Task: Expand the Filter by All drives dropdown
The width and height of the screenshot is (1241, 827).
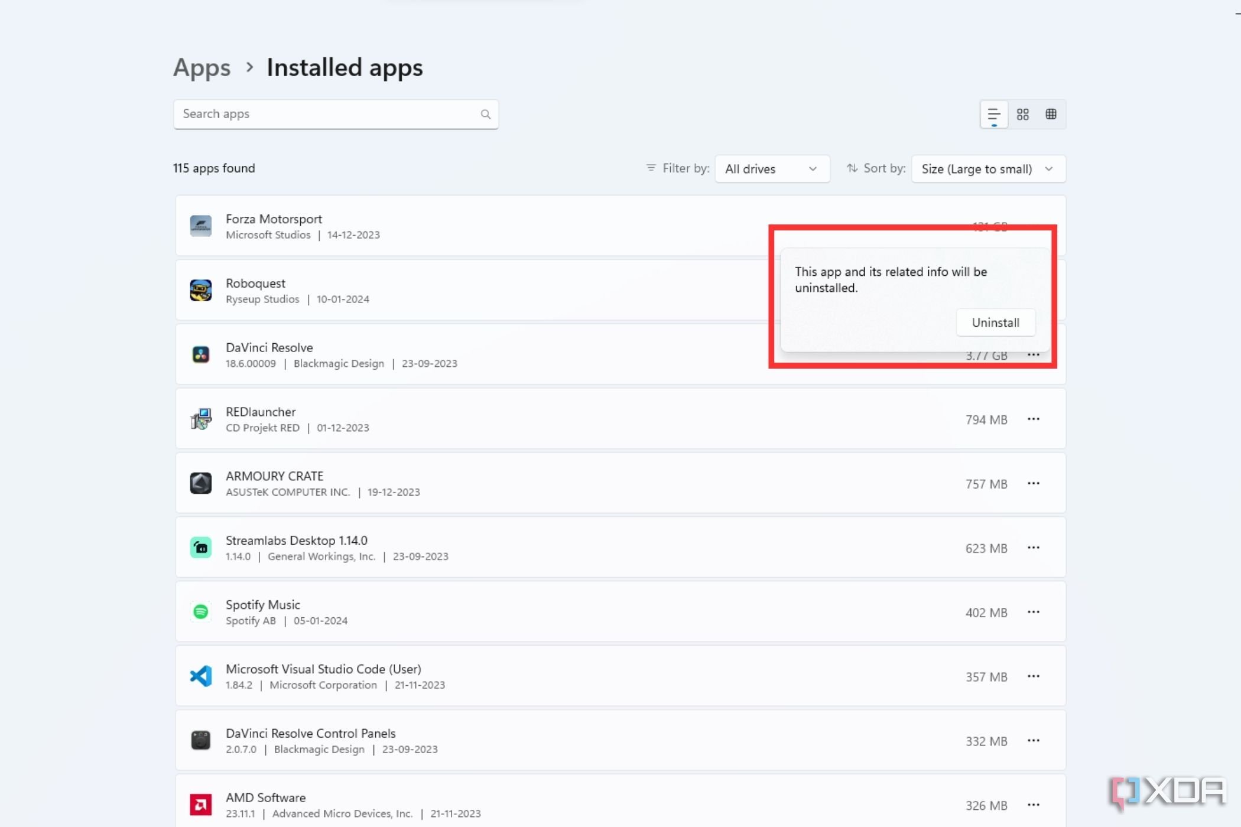Action: click(770, 169)
